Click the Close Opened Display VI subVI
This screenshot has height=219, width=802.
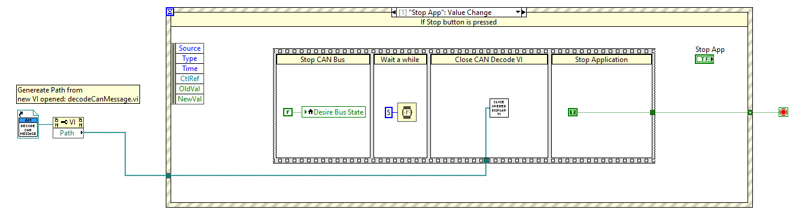pyautogui.click(x=499, y=108)
